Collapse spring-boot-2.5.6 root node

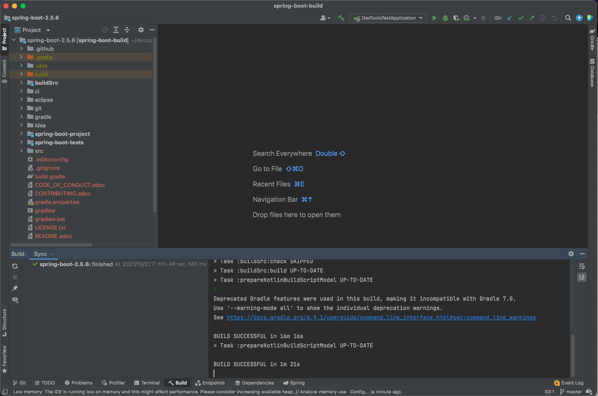14,40
